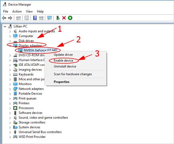
Task: Expand the Universal Serial Bus controllers node
Action: pos(10,132)
